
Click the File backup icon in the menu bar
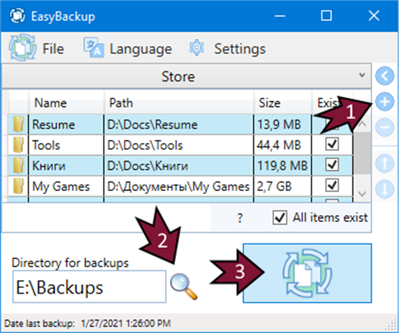(x=22, y=48)
